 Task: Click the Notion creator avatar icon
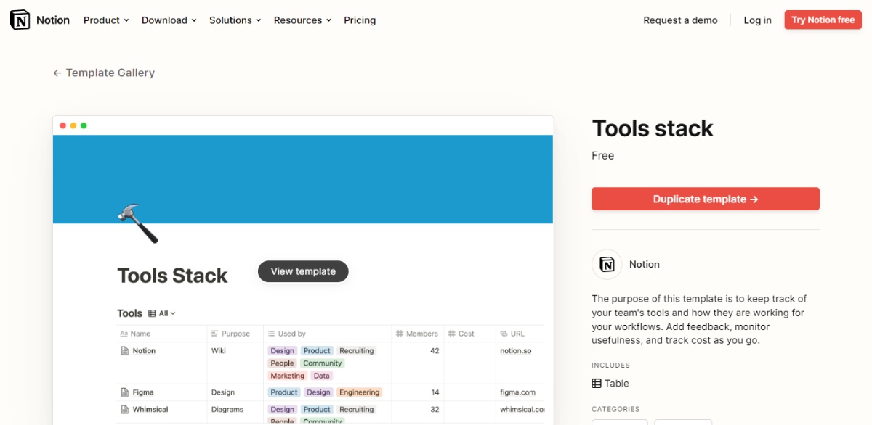(x=607, y=265)
